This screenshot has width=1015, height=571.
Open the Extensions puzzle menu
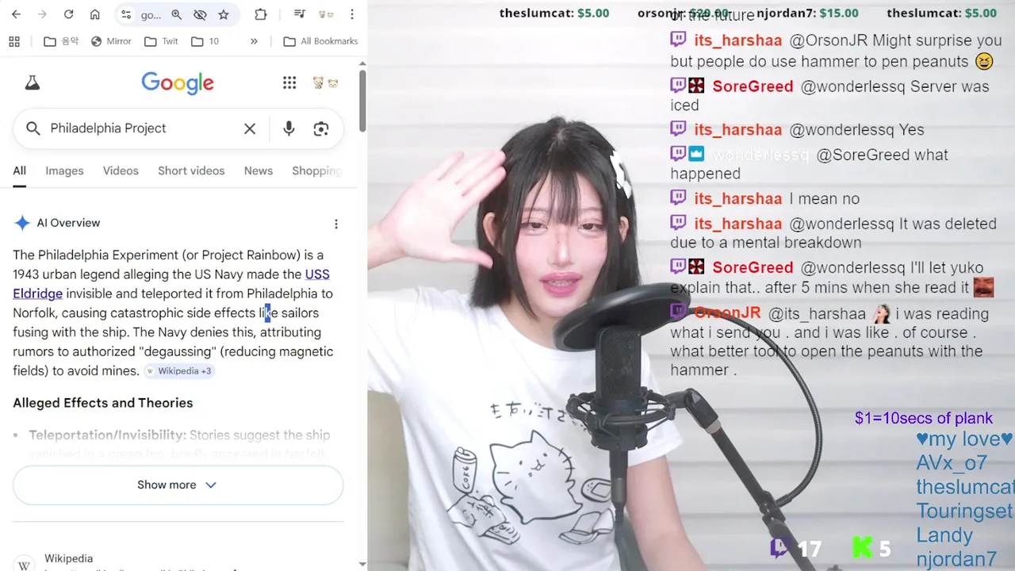tap(261, 14)
